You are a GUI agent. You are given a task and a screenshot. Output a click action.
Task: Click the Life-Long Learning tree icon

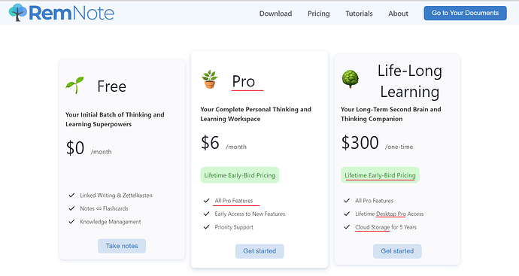[351, 79]
